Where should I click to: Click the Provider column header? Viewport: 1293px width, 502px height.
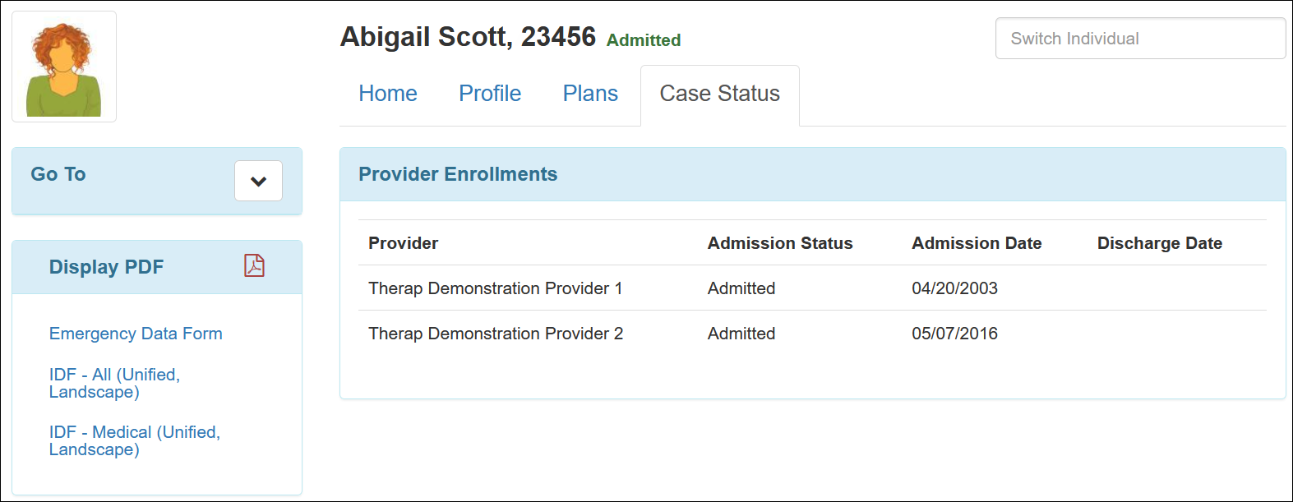pos(403,243)
